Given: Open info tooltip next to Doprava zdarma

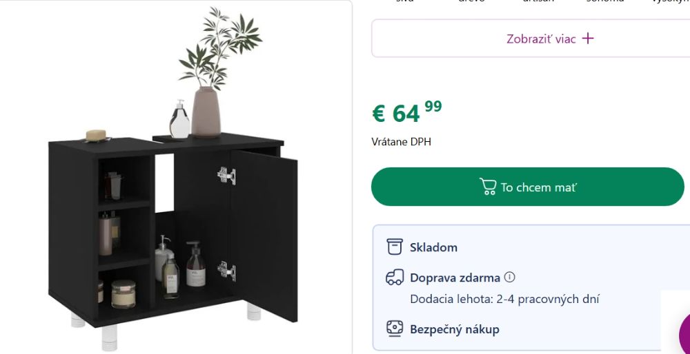Looking at the screenshot, I should point(510,277).
